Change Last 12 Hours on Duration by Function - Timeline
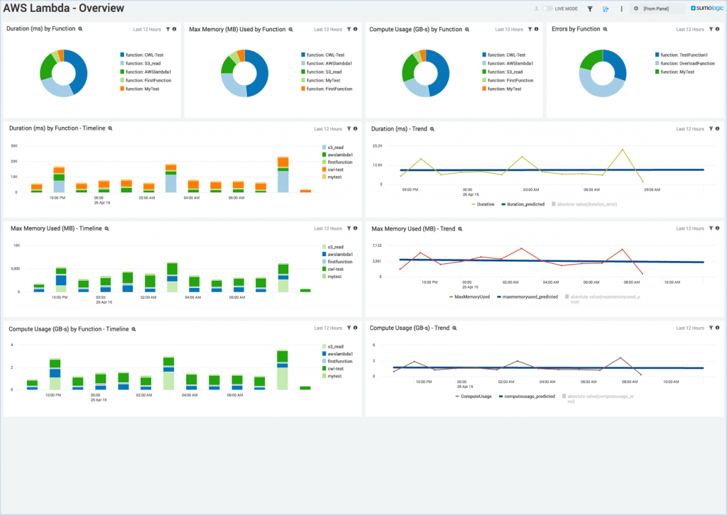The image size is (727, 515). point(328,129)
